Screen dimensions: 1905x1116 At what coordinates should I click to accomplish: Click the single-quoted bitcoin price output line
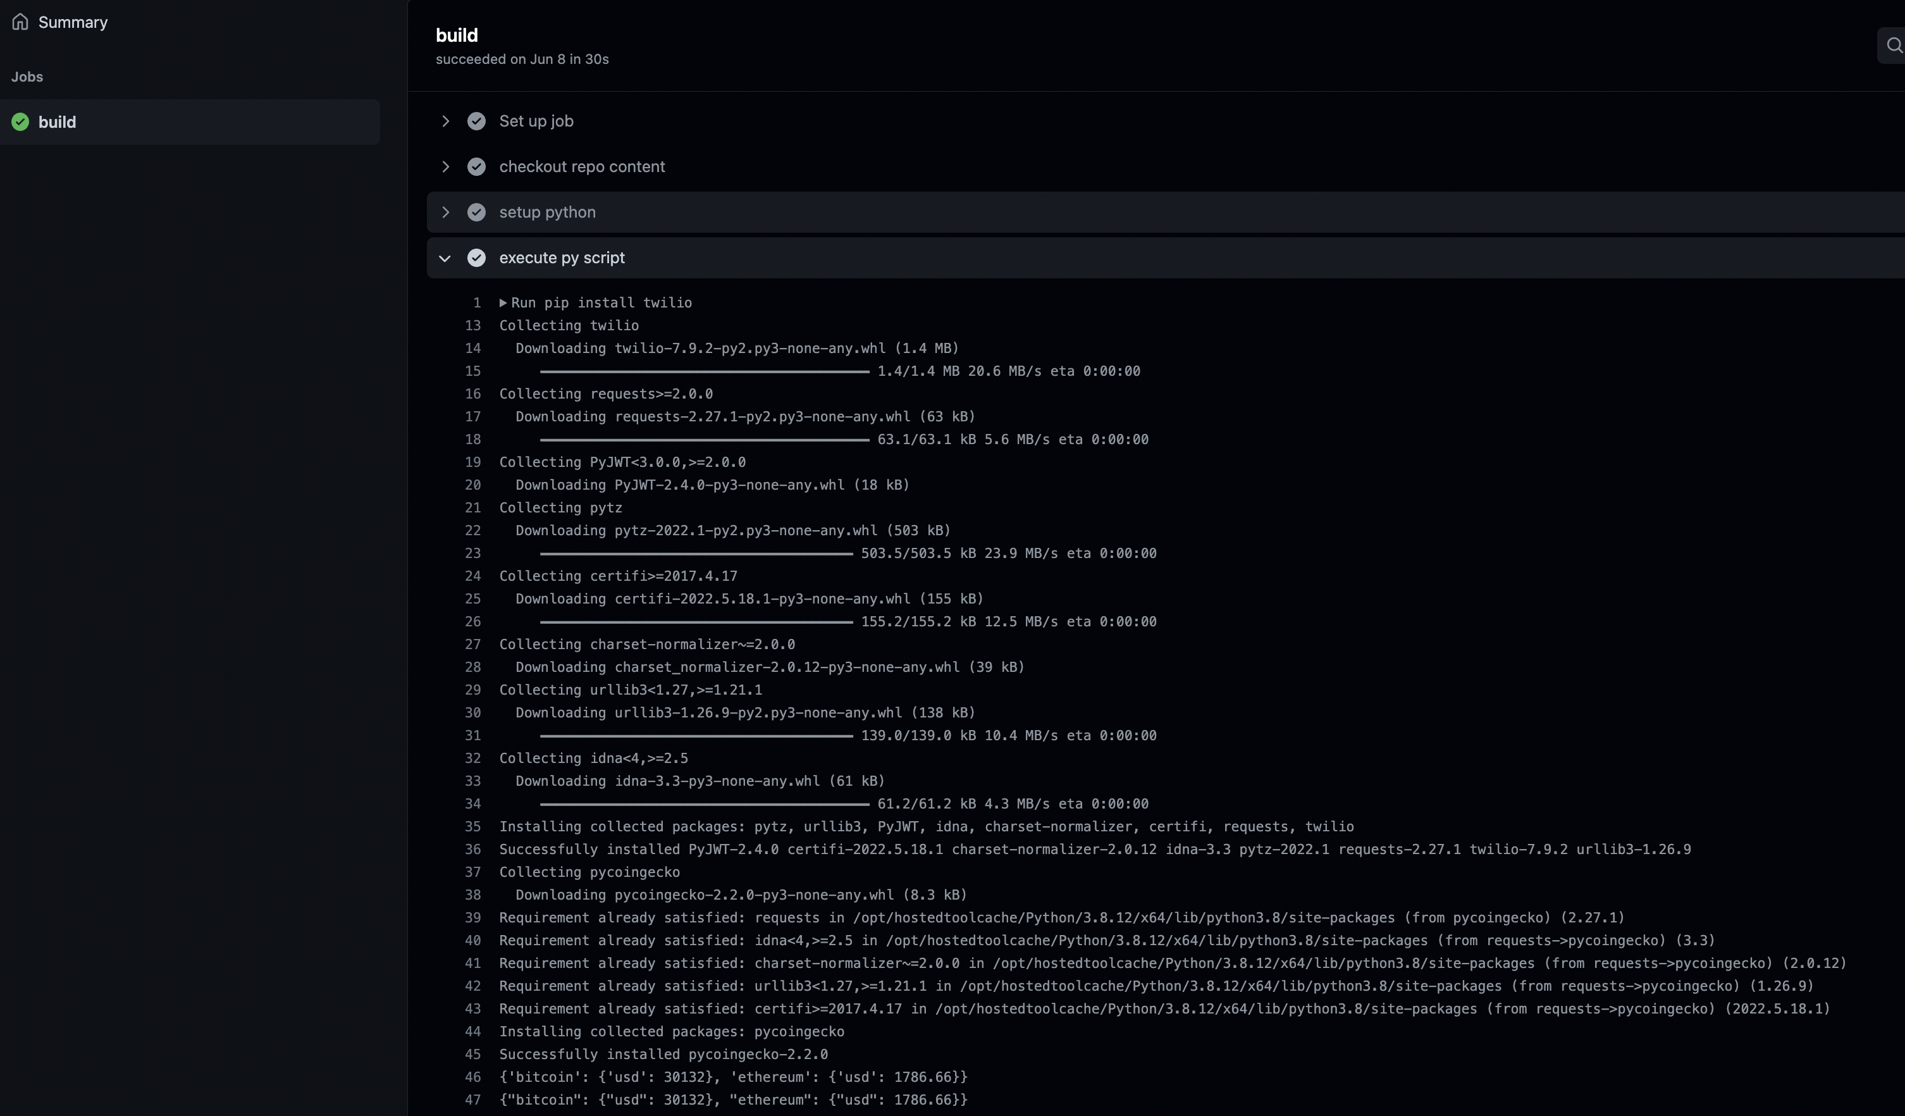[x=733, y=1077]
